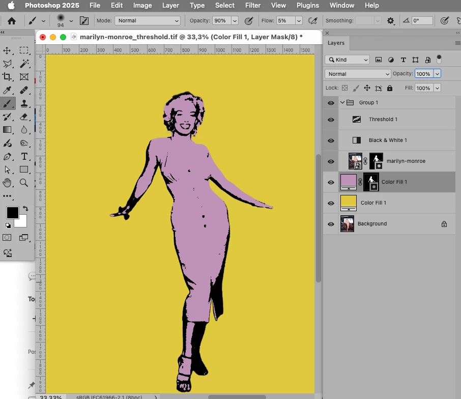Screen dimensions: 461x399
Task: Select the Clone Stamp tool
Action: point(24,103)
